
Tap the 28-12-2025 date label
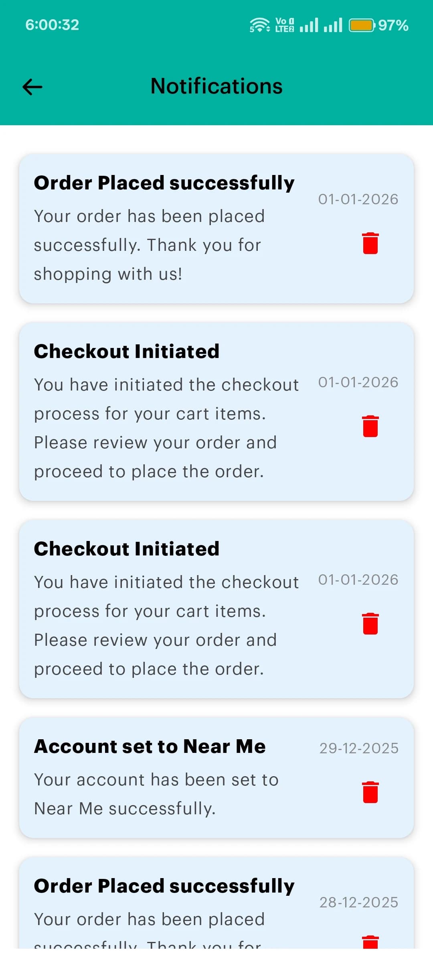[x=358, y=903]
